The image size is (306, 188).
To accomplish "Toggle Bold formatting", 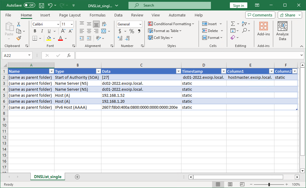I will (x=35, y=31).
